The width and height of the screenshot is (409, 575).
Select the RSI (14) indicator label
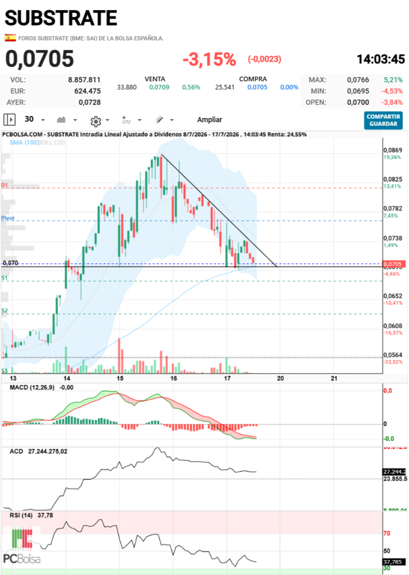pos(21,515)
